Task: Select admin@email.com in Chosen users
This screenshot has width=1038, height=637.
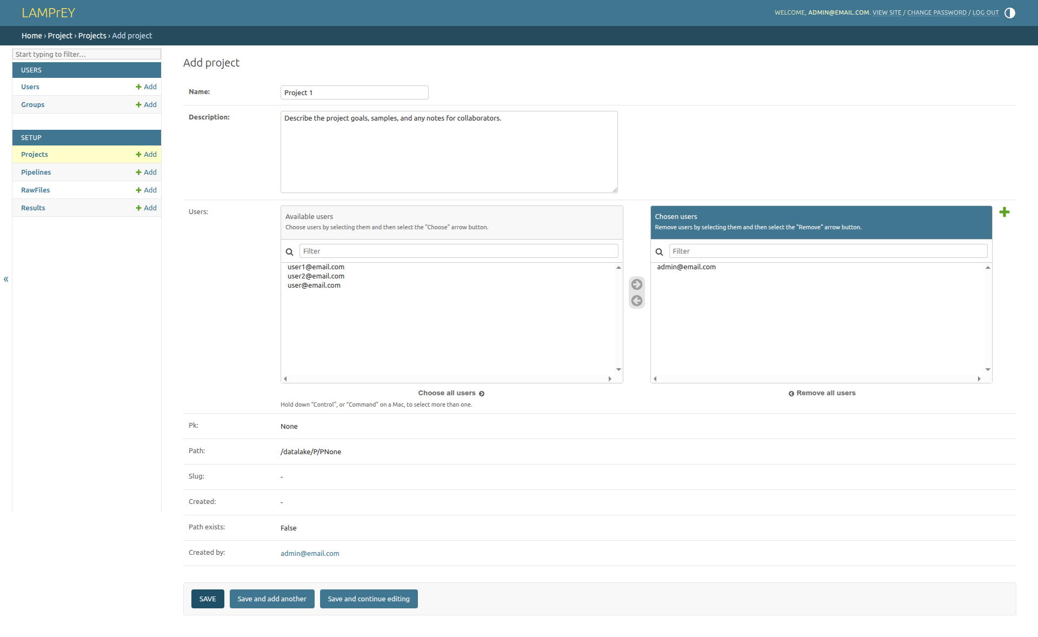Action: point(686,267)
